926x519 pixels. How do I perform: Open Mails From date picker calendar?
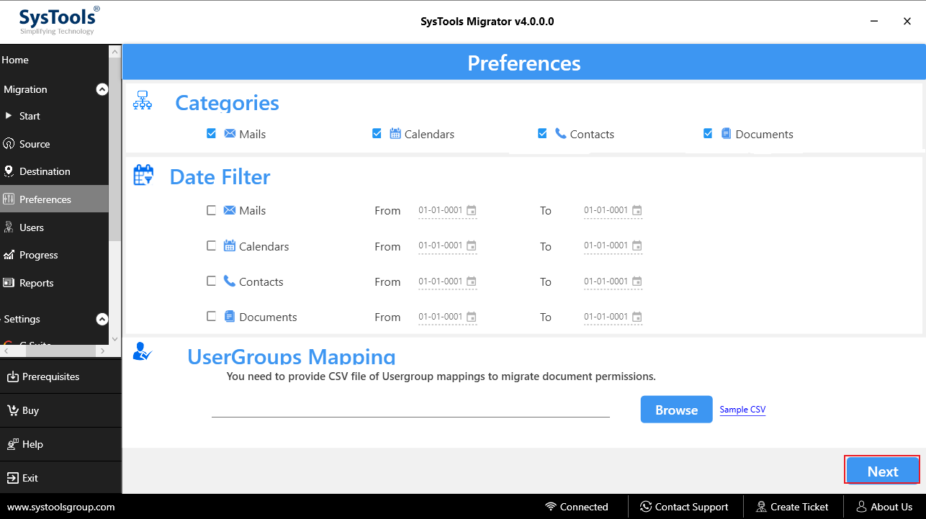471,210
